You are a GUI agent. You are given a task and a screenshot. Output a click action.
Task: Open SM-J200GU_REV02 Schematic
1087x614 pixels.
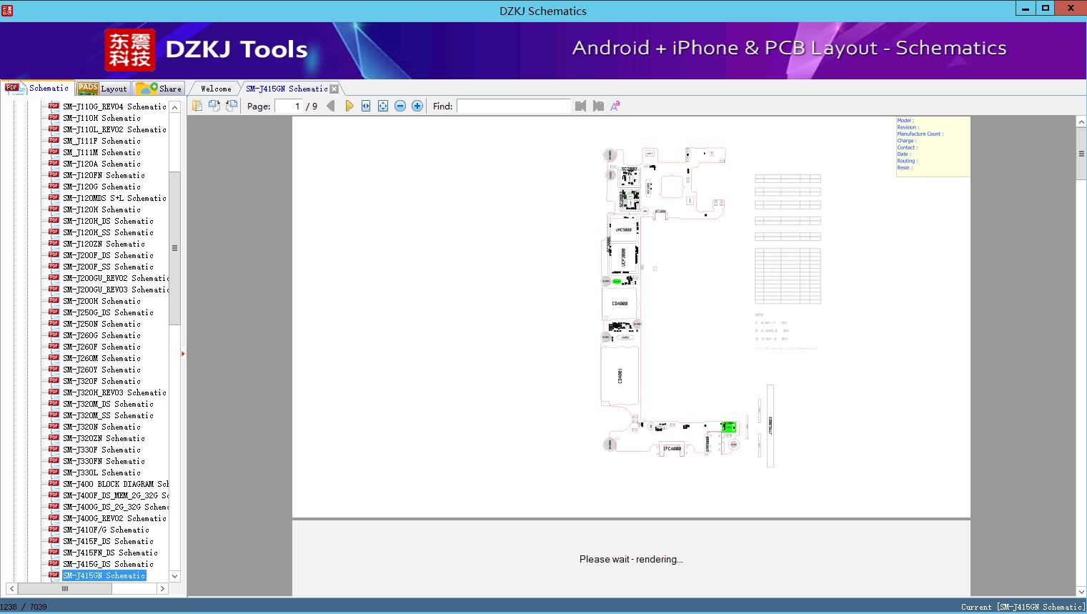(x=115, y=278)
